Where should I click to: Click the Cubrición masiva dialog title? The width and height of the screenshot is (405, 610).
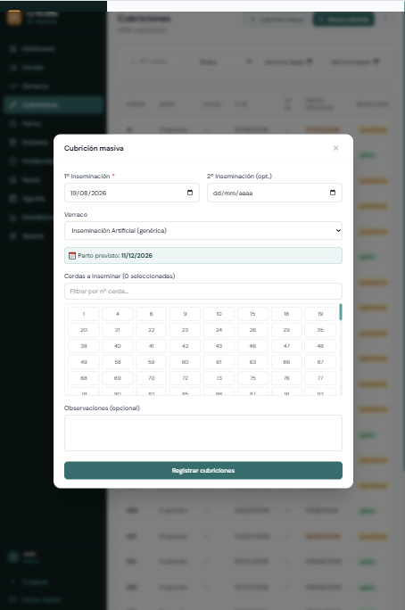click(94, 148)
